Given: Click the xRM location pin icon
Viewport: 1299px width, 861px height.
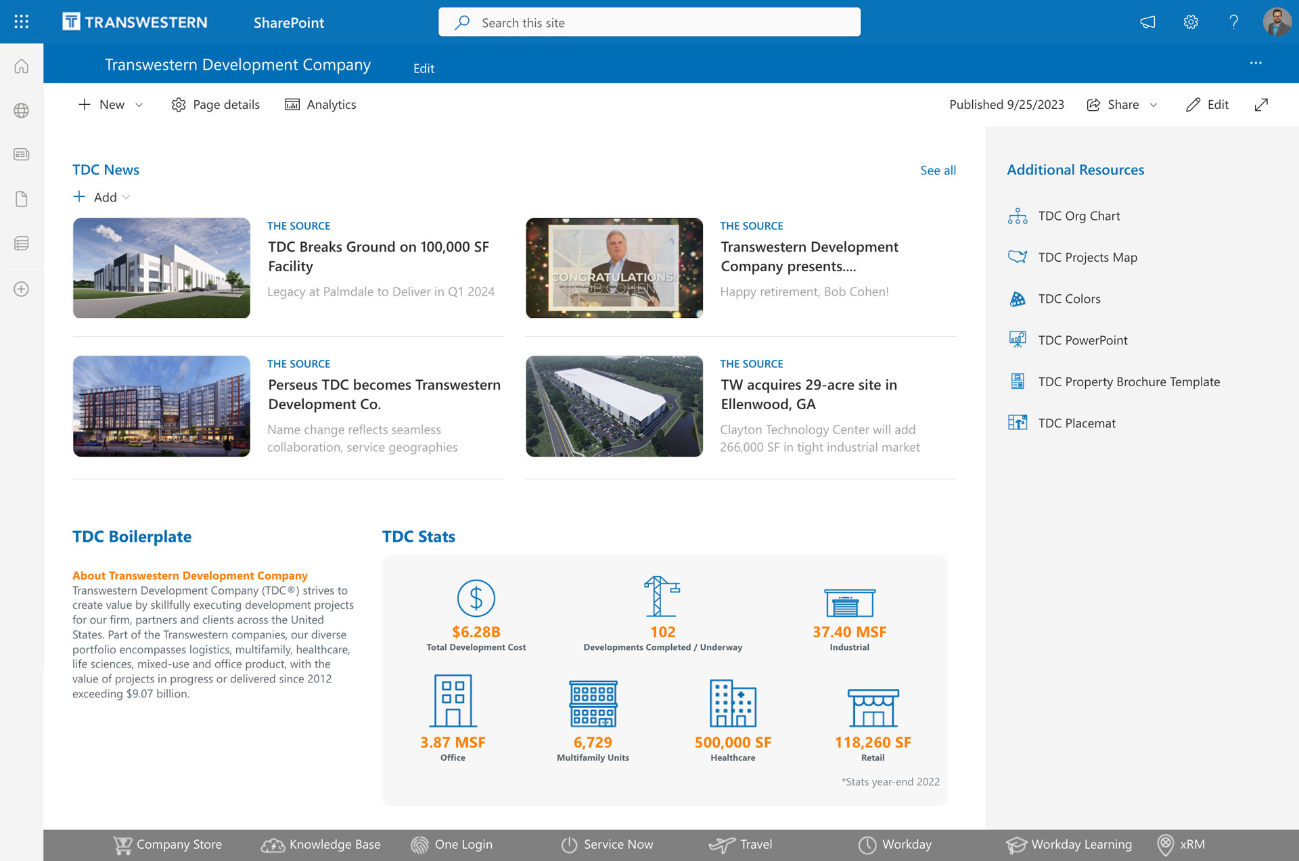Looking at the screenshot, I should [1165, 845].
